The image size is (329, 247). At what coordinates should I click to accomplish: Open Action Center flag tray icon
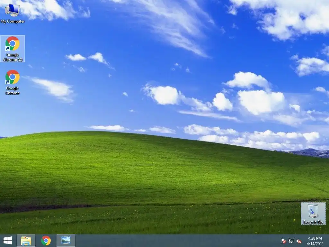tap(283, 241)
